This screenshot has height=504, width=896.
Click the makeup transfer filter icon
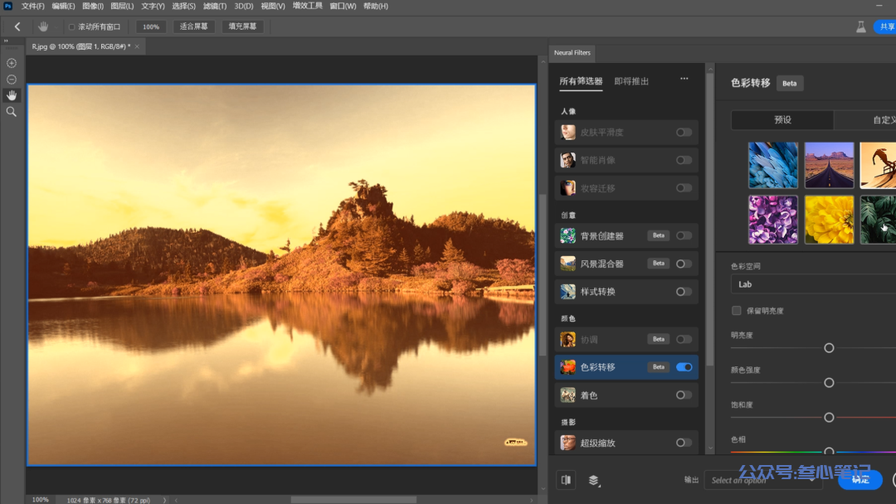pyautogui.click(x=567, y=188)
